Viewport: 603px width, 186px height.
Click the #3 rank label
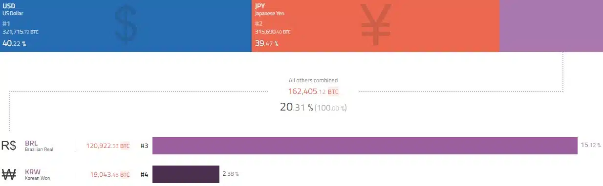coord(144,146)
